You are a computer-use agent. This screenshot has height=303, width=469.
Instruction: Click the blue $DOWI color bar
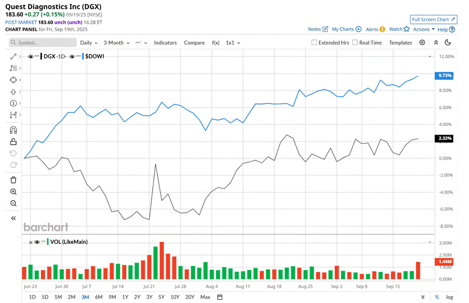click(83, 56)
